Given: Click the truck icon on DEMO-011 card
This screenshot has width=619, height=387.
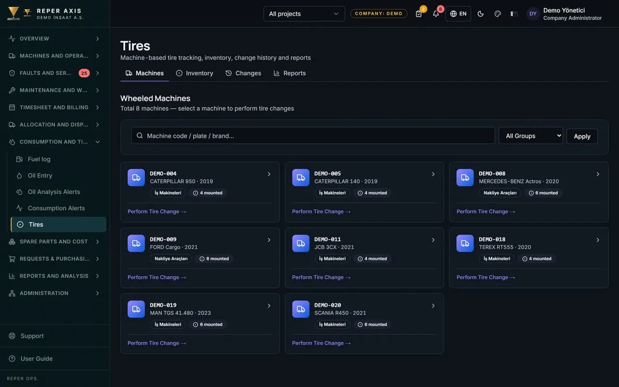Looking at the screenshot, I should pyautogui.click(x=301, y=243).
